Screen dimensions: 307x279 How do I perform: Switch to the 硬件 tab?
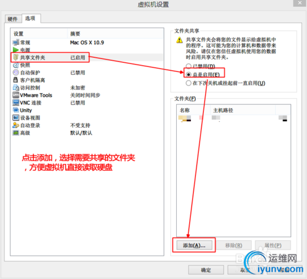13,19
